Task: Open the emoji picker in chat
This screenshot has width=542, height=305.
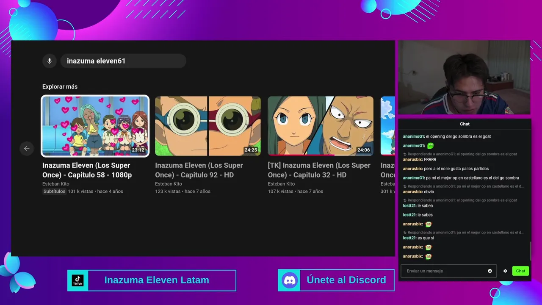Action: 490,271
